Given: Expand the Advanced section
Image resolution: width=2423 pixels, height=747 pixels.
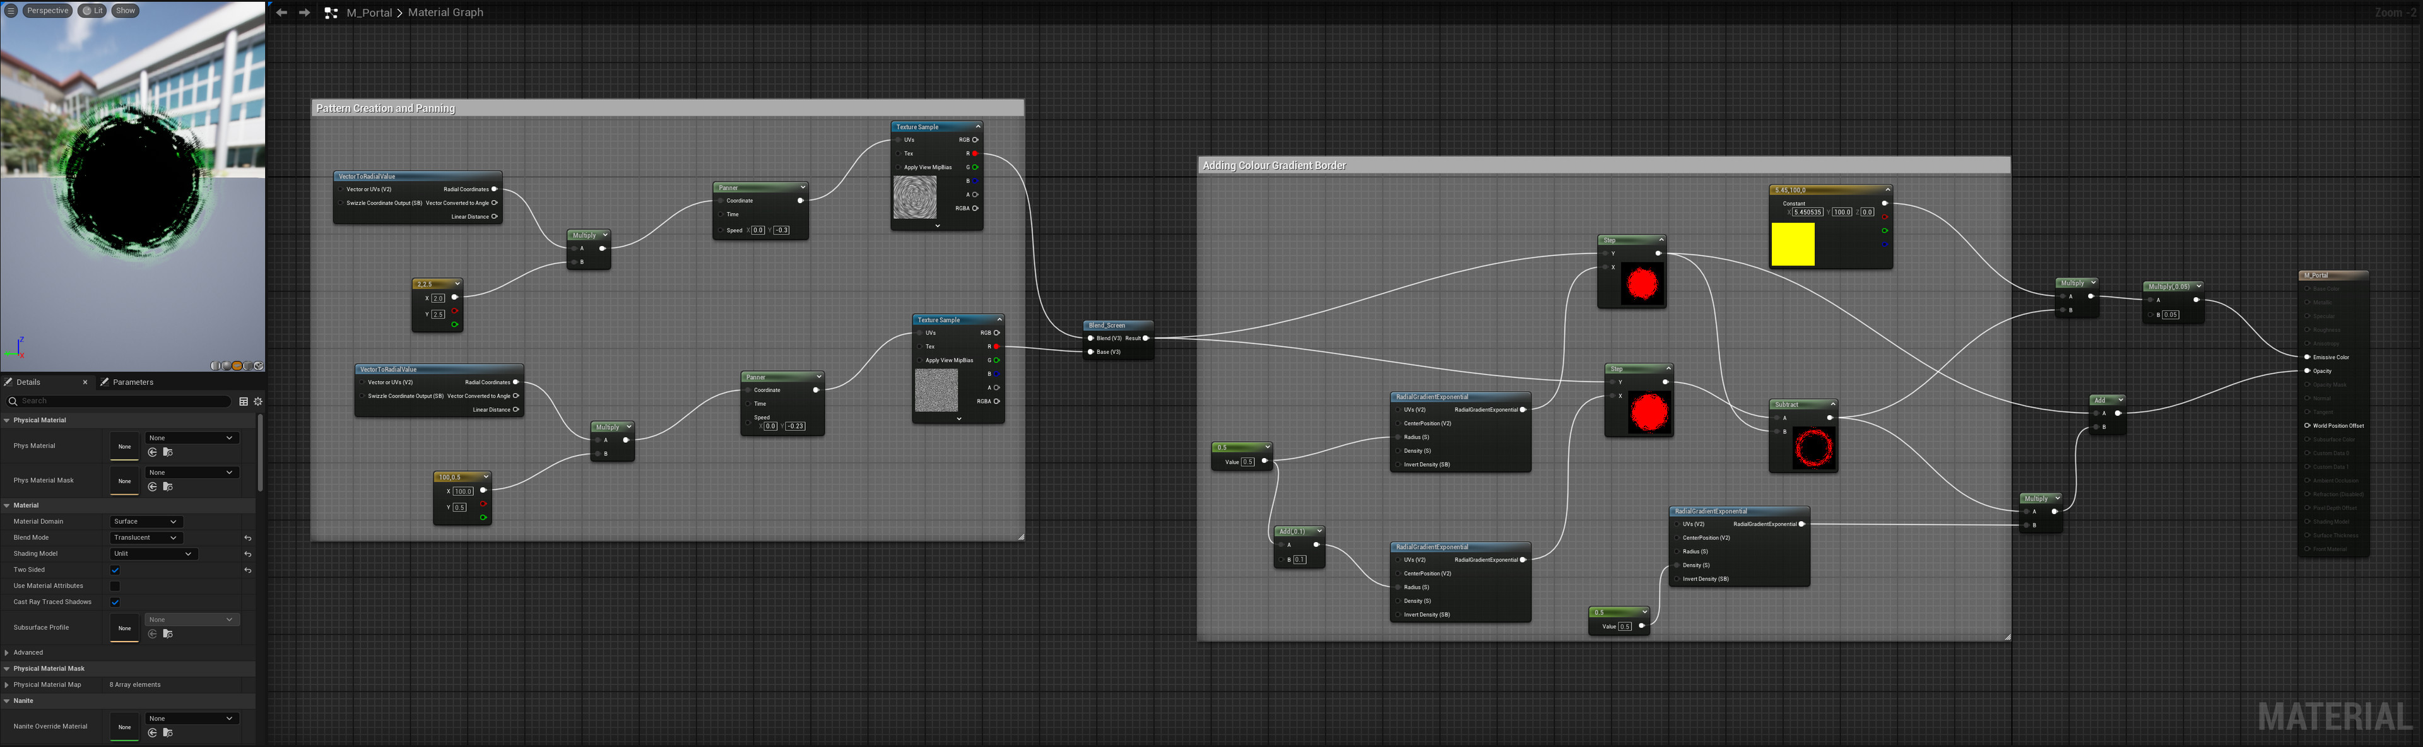Looking at the screenshot, I should [8, 652].
